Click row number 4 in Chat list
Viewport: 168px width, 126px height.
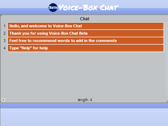[x=5, y=48]
